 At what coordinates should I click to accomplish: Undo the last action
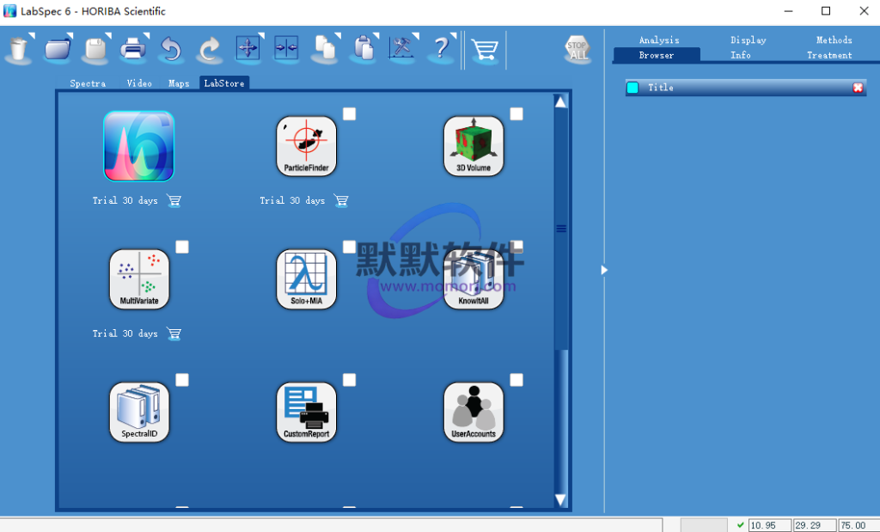(x=171, y=49)
